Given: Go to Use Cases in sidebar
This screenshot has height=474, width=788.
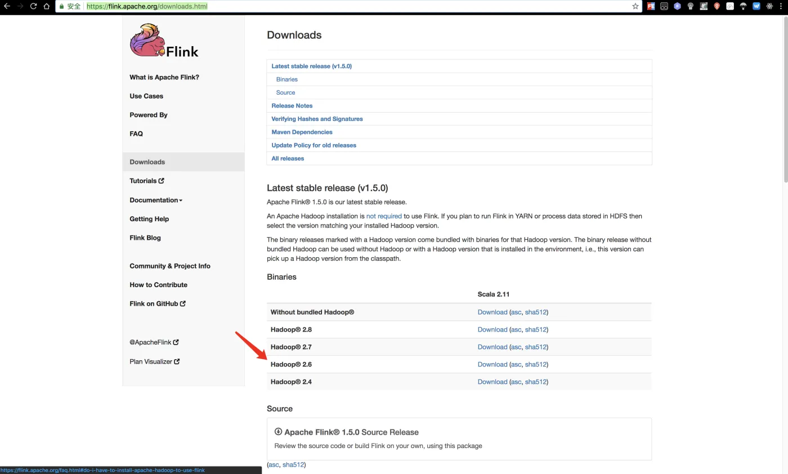Looking at the screenshot, I should (146, 96).
